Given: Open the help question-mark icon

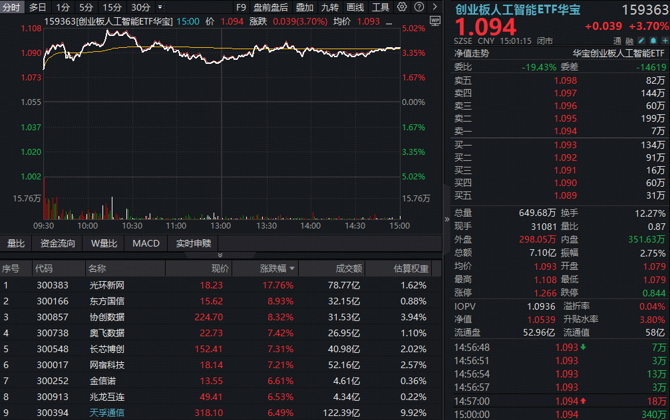Looking at the screenshot, I should [419, 7].
